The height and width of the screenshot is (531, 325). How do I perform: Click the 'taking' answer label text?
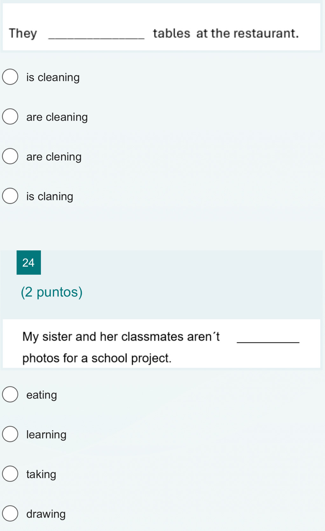41,474
